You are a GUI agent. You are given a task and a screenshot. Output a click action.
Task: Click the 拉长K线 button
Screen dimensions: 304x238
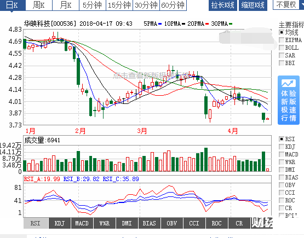click(x=223, y=5)
